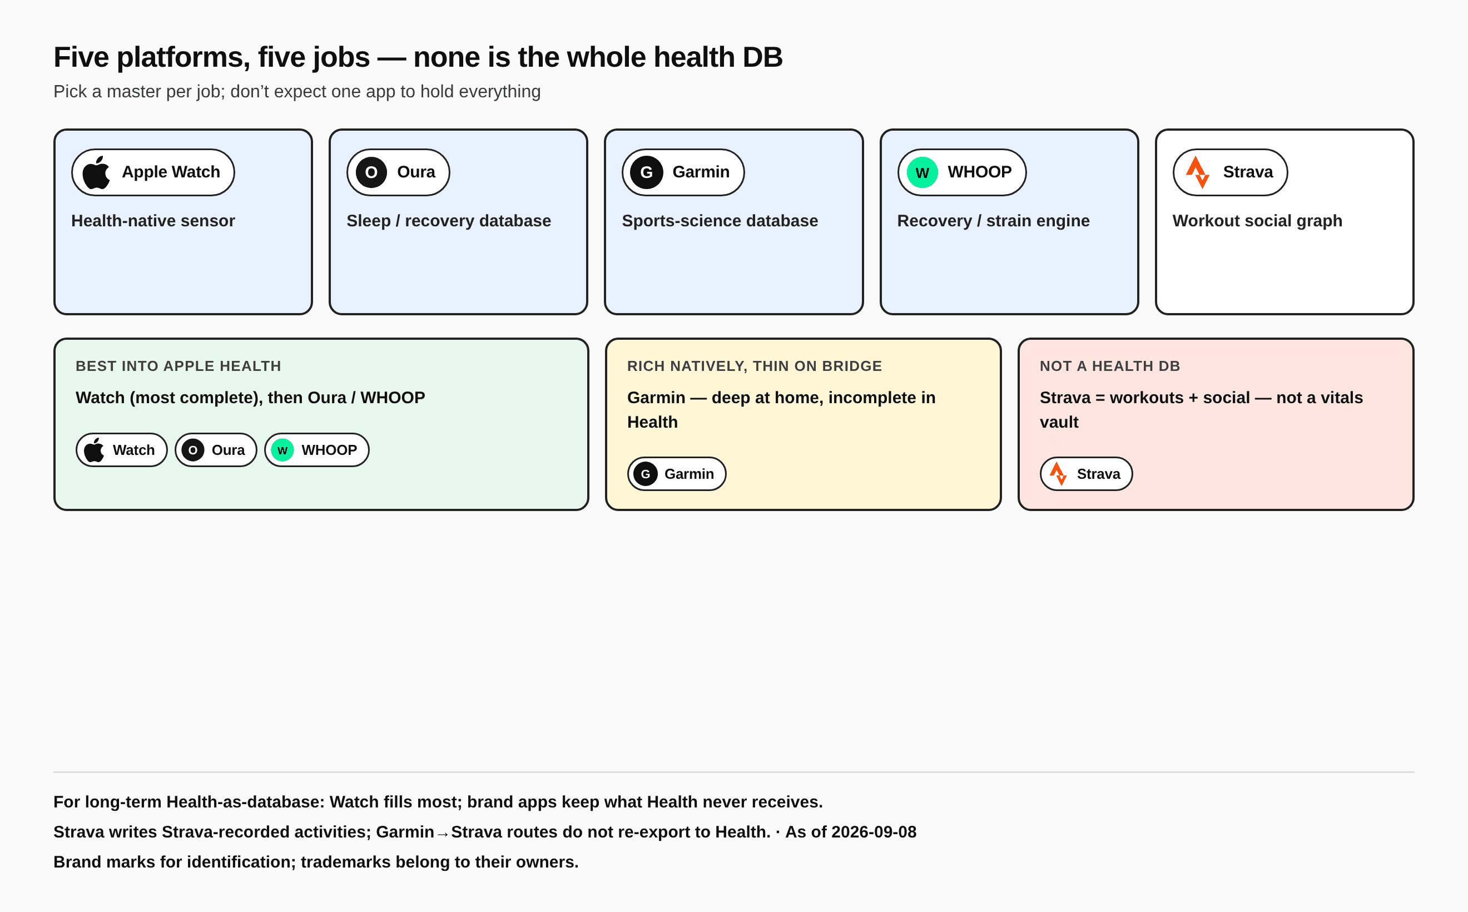Screen dimensions: 1468x912
Task: Click the Apple logo in Apple Watch pill
Action: coord(97,172)
